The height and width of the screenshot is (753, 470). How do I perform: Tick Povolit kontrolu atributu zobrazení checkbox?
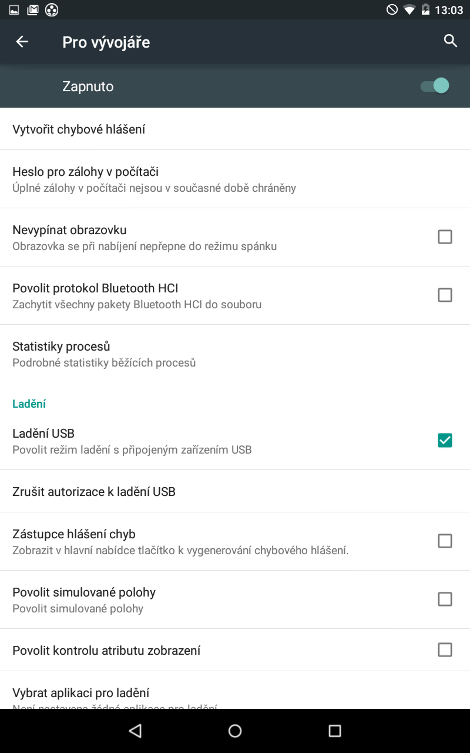(445, 649)
